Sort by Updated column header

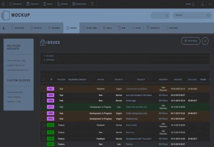178,79
